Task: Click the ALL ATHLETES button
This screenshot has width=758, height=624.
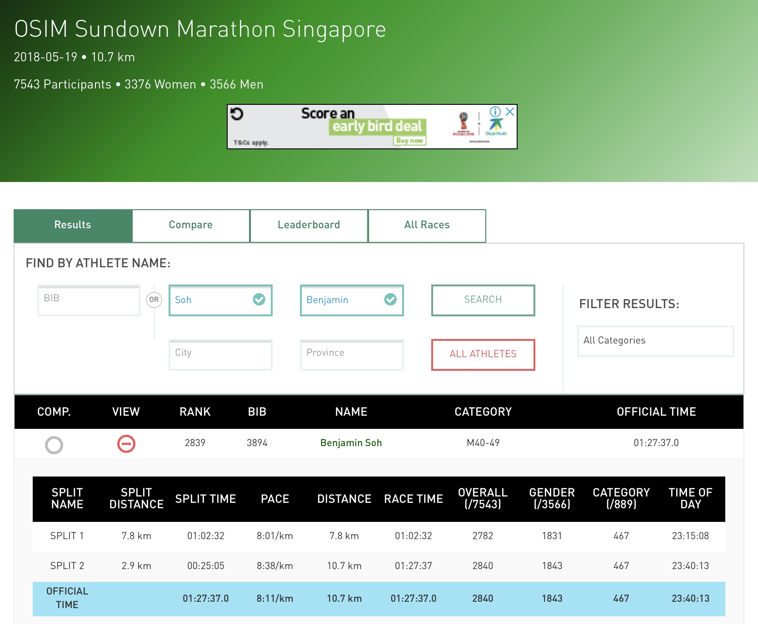Action: click(x=483, y=354)
